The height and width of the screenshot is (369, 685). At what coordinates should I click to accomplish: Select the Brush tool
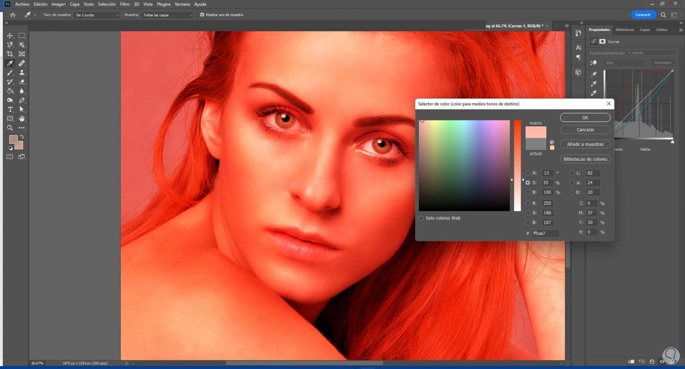10,72
